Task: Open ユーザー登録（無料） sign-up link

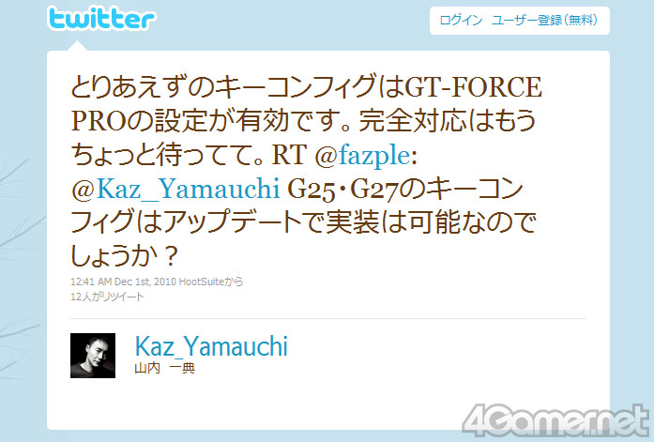Action: [x=544, y=20]
